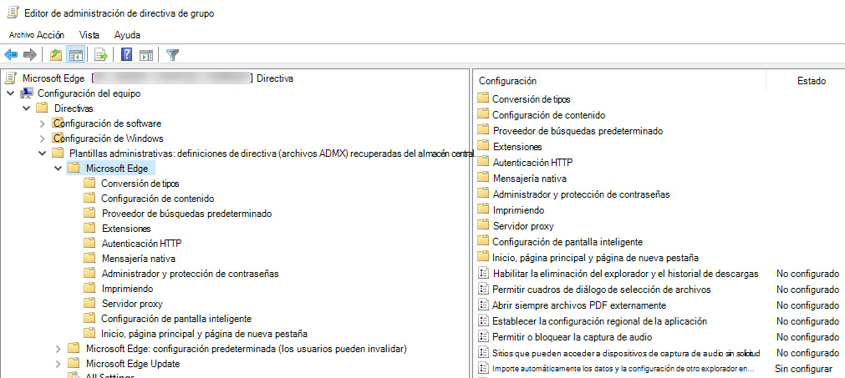Select Servidor proxy in the tree

click(x=132, y=304)
